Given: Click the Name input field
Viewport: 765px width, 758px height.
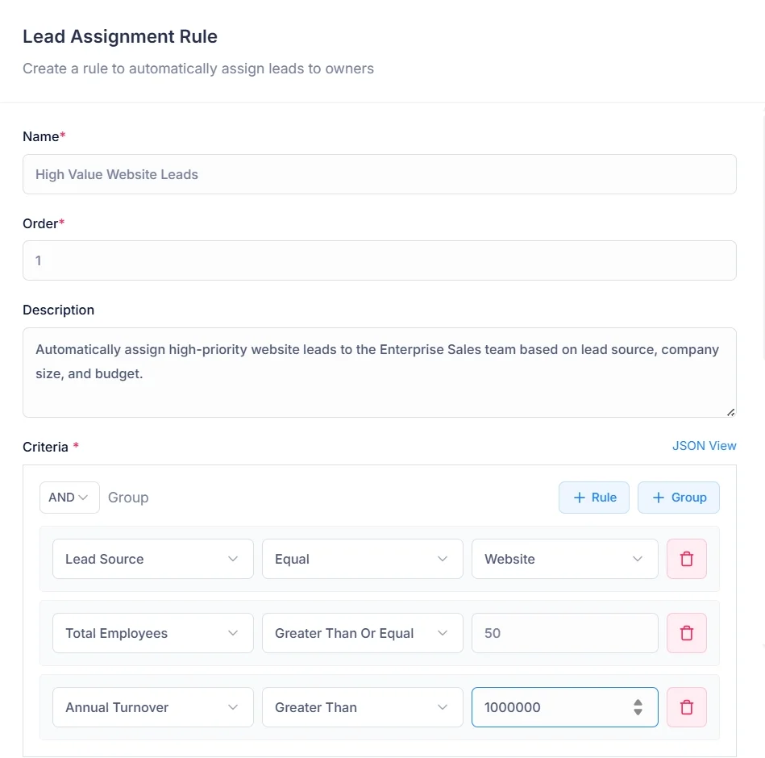Looking at the screenshot, I should click(x=380, y=174).
